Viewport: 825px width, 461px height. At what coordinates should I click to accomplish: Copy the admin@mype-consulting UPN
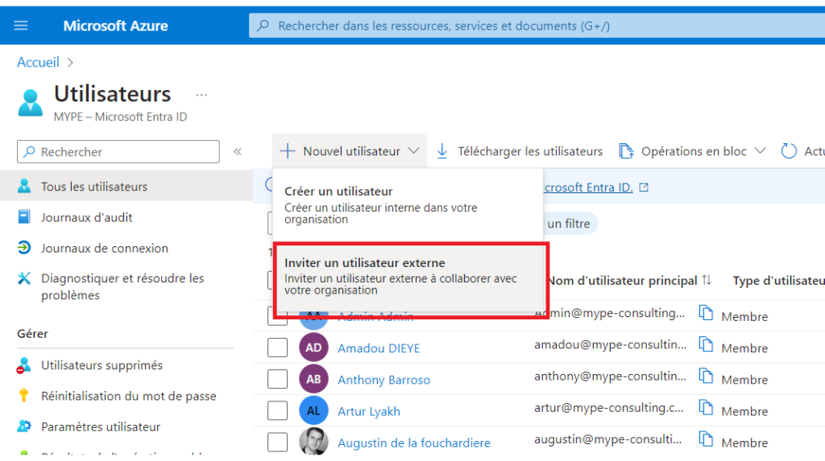click(706, 313)
